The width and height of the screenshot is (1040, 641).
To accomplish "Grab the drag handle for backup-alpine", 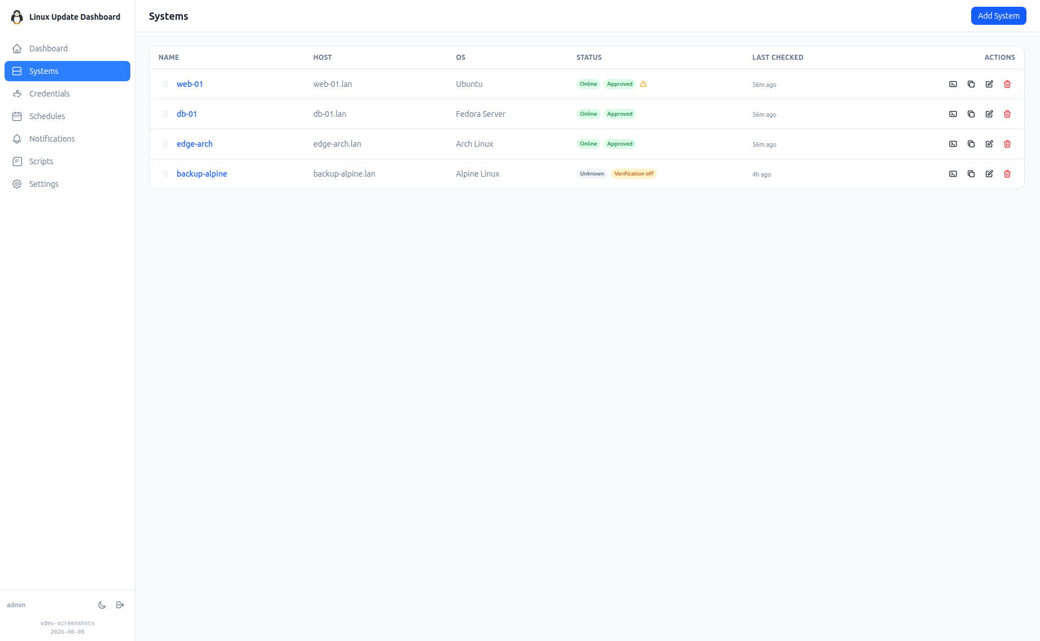I will [165, 174].
